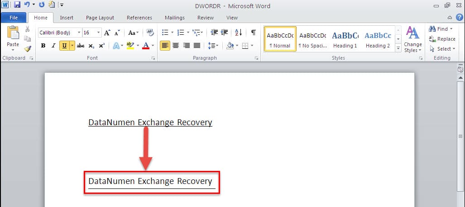Viewport: 465px width, 207px height.
Task: Click the Replace button
Action: coord(442,39)
